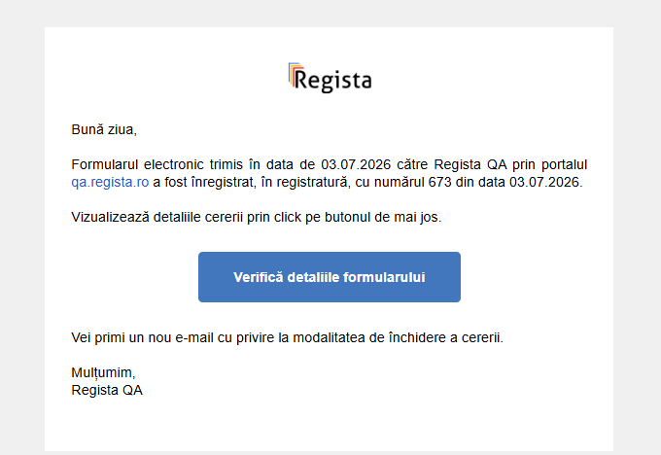Click the Regista wordmark text in the header
661x455 pixels.
333,80
